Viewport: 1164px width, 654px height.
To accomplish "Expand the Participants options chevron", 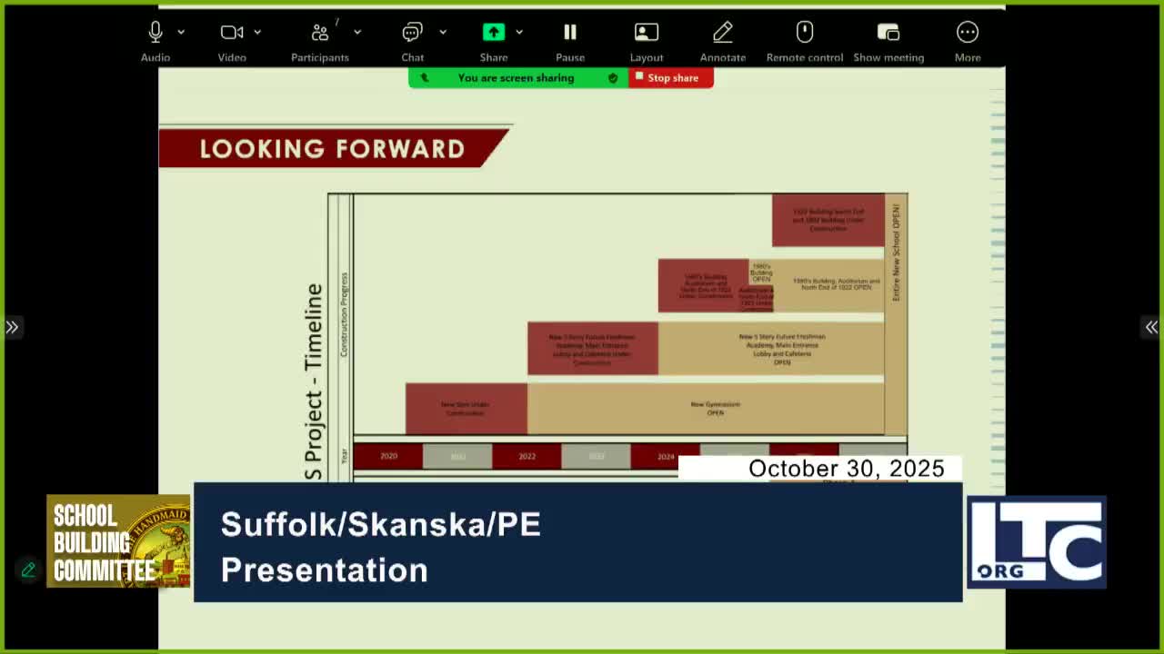I will point(357,32).
